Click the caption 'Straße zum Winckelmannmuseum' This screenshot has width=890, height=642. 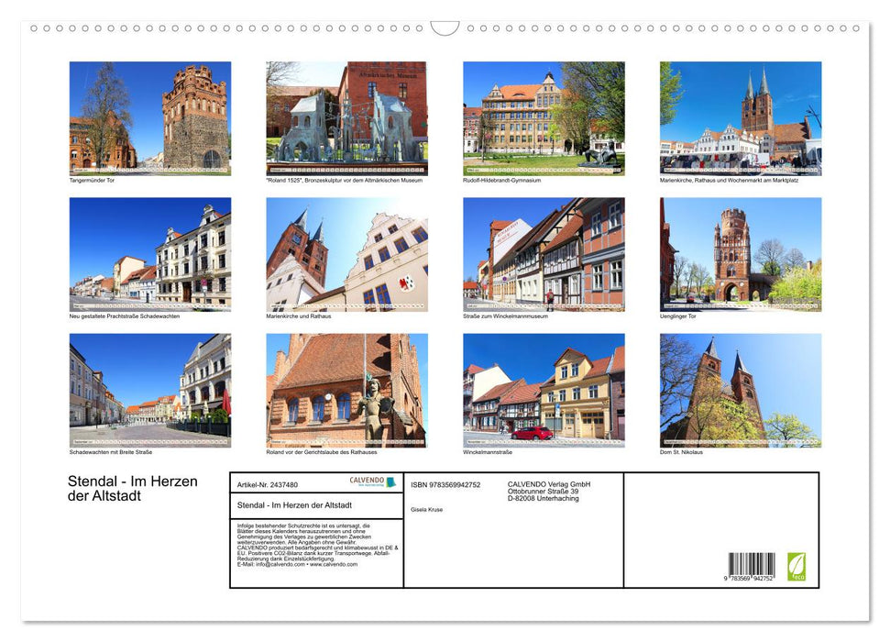[506, 315]
